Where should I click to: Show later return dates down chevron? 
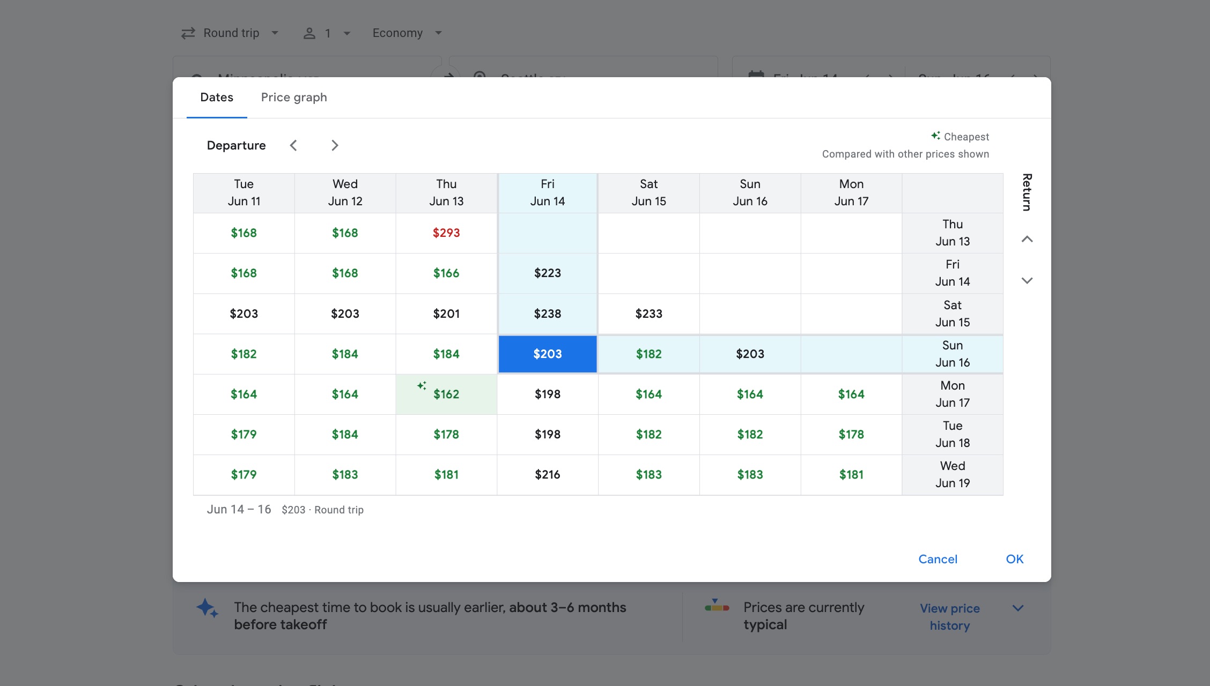1027,280
